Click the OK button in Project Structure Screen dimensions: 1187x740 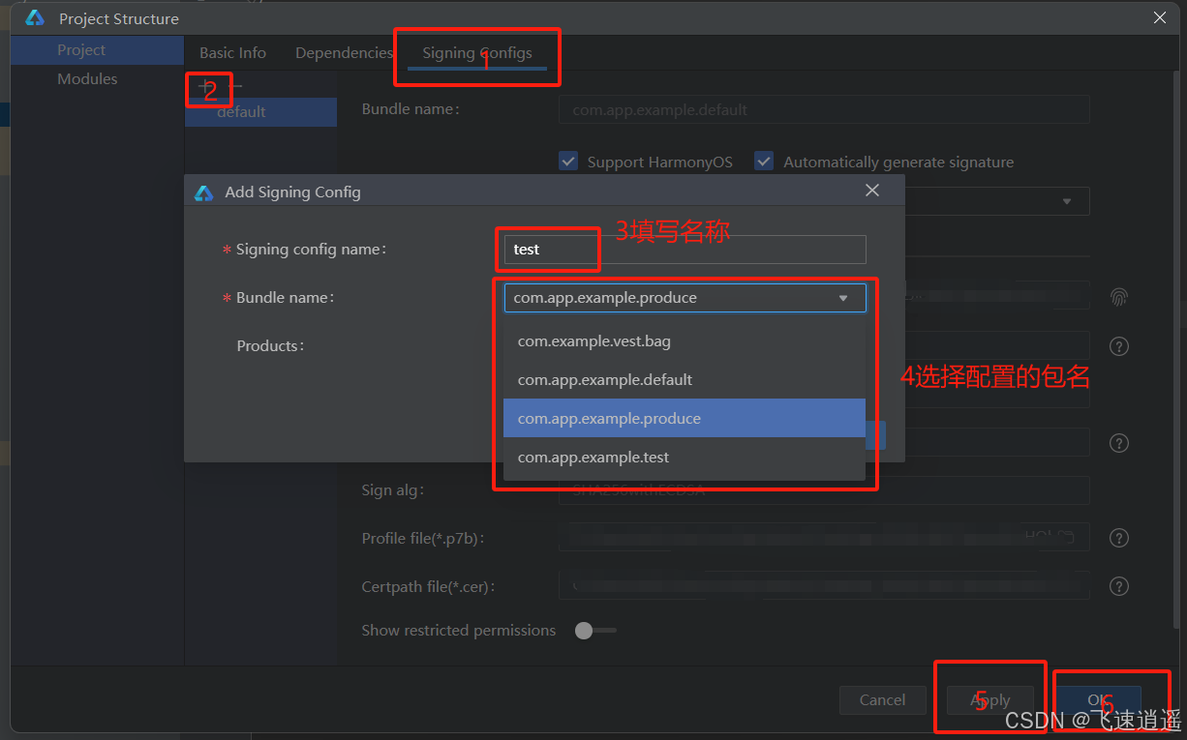(x=1098, y=699)
